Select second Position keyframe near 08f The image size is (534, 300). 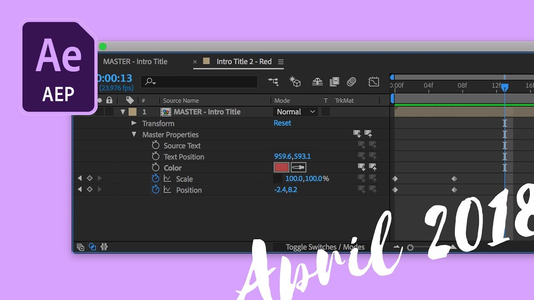pyautogui.click(x=454, y=190)
